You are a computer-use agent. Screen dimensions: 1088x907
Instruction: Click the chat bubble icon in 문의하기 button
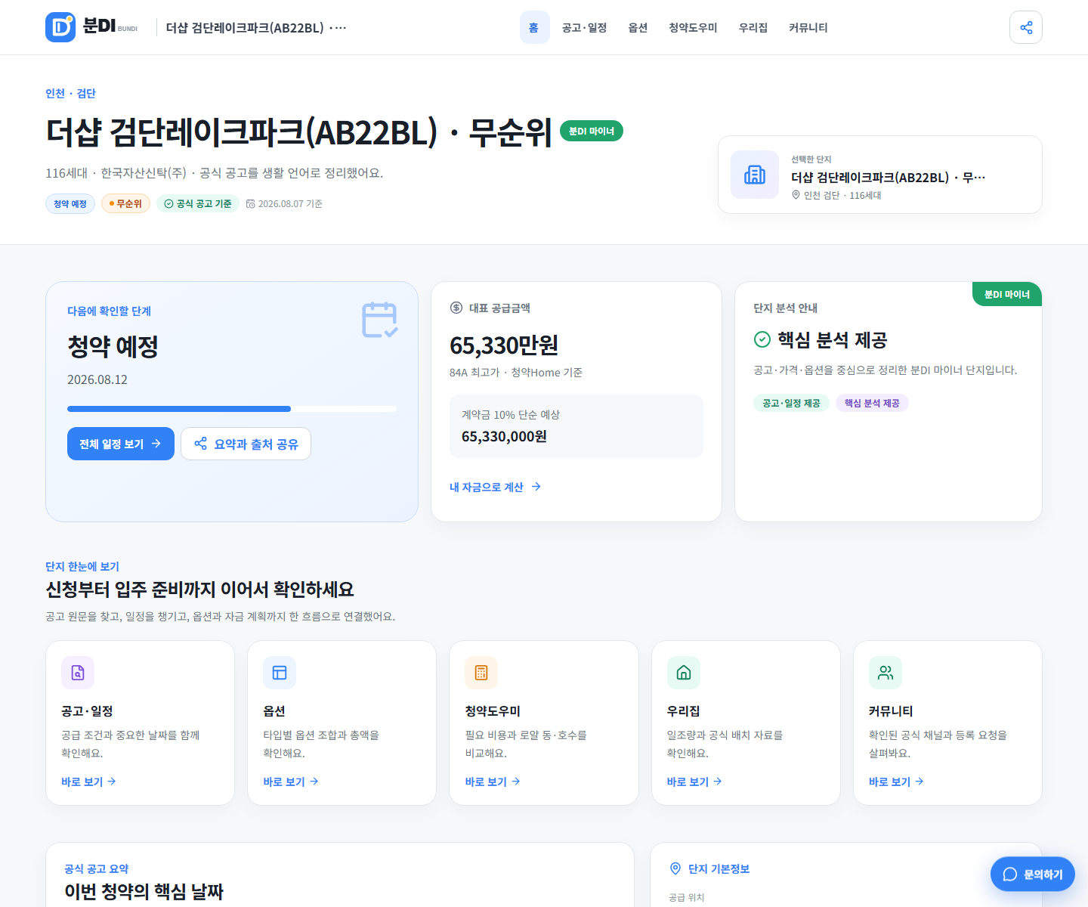coord(1010,874)
